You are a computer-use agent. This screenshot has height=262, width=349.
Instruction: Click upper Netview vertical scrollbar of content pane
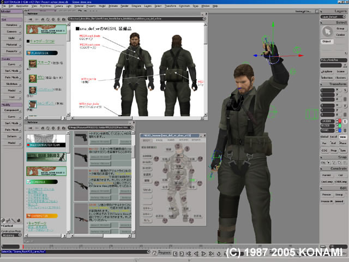tap(206, 69)
